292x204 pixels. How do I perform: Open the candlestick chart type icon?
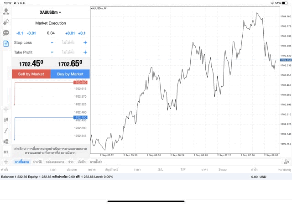(x=6, y=120)
